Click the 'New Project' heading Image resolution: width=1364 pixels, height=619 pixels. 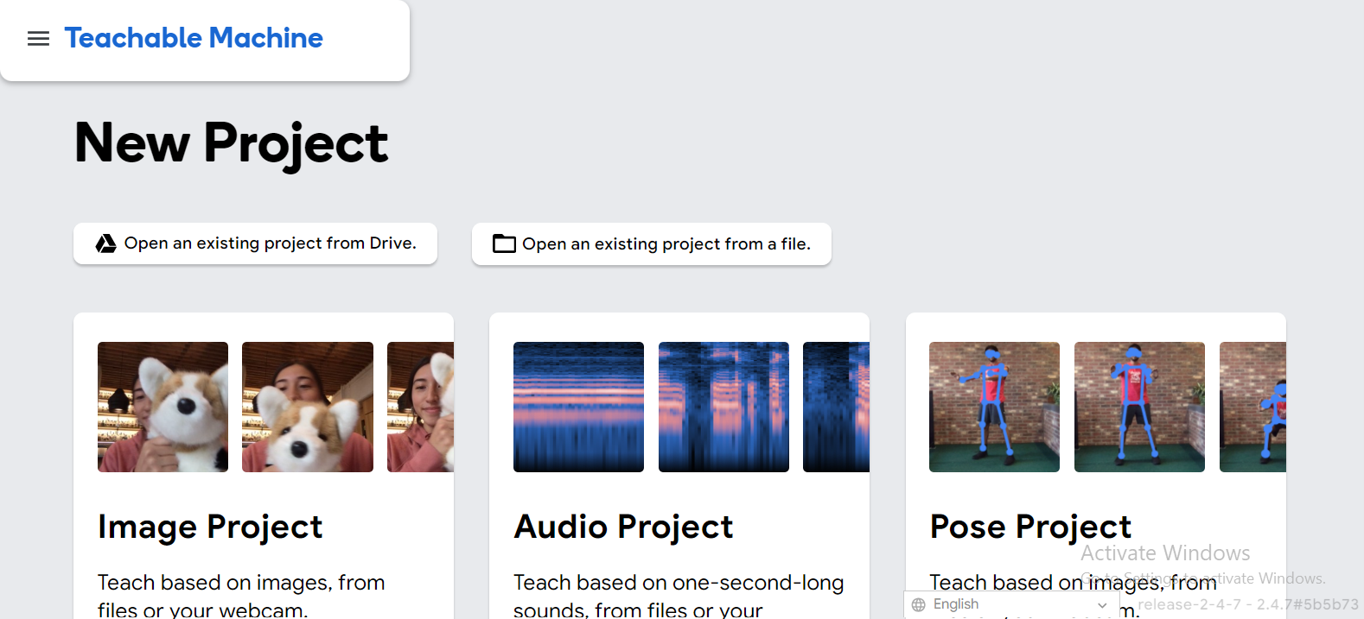click(x=232, y=143)
